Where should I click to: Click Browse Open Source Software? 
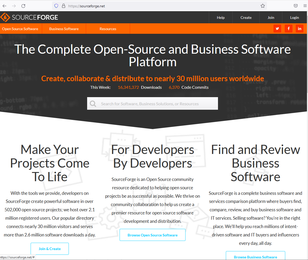(x=152, y=235)
